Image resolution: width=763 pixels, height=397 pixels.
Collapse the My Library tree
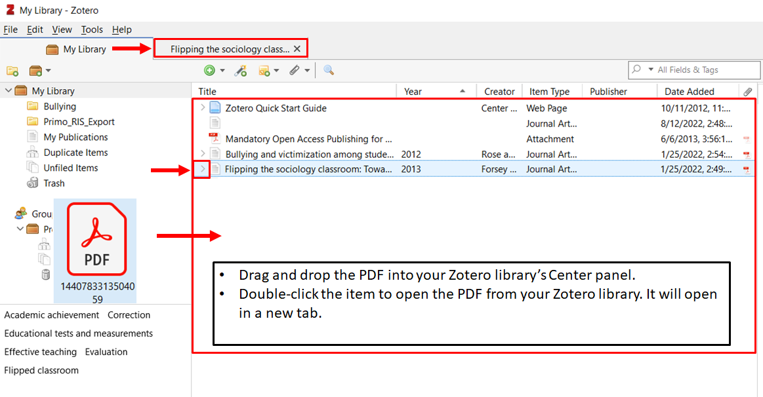coord(8,91)
